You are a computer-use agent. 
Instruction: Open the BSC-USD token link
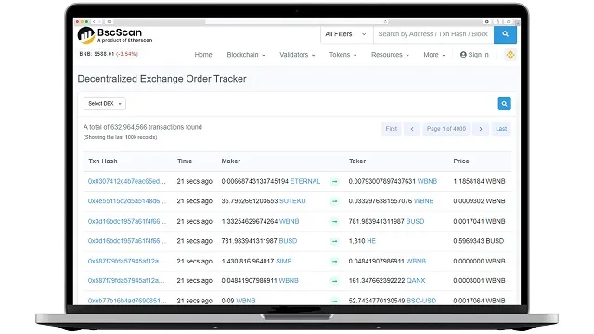click(x=421, y=301)
